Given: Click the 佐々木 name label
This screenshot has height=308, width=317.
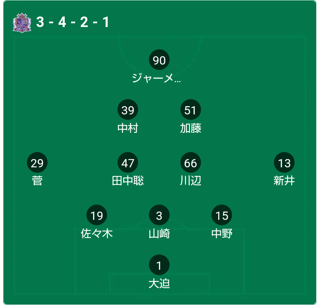Looking at the screenshot, I should 97,233.
